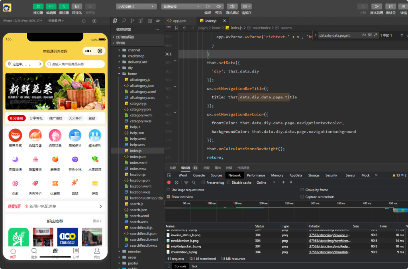
Task: Clear the network log
Action: click(177, 183)
